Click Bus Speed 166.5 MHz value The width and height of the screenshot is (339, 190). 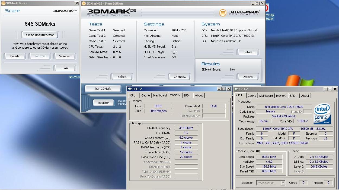pos(269,166)
